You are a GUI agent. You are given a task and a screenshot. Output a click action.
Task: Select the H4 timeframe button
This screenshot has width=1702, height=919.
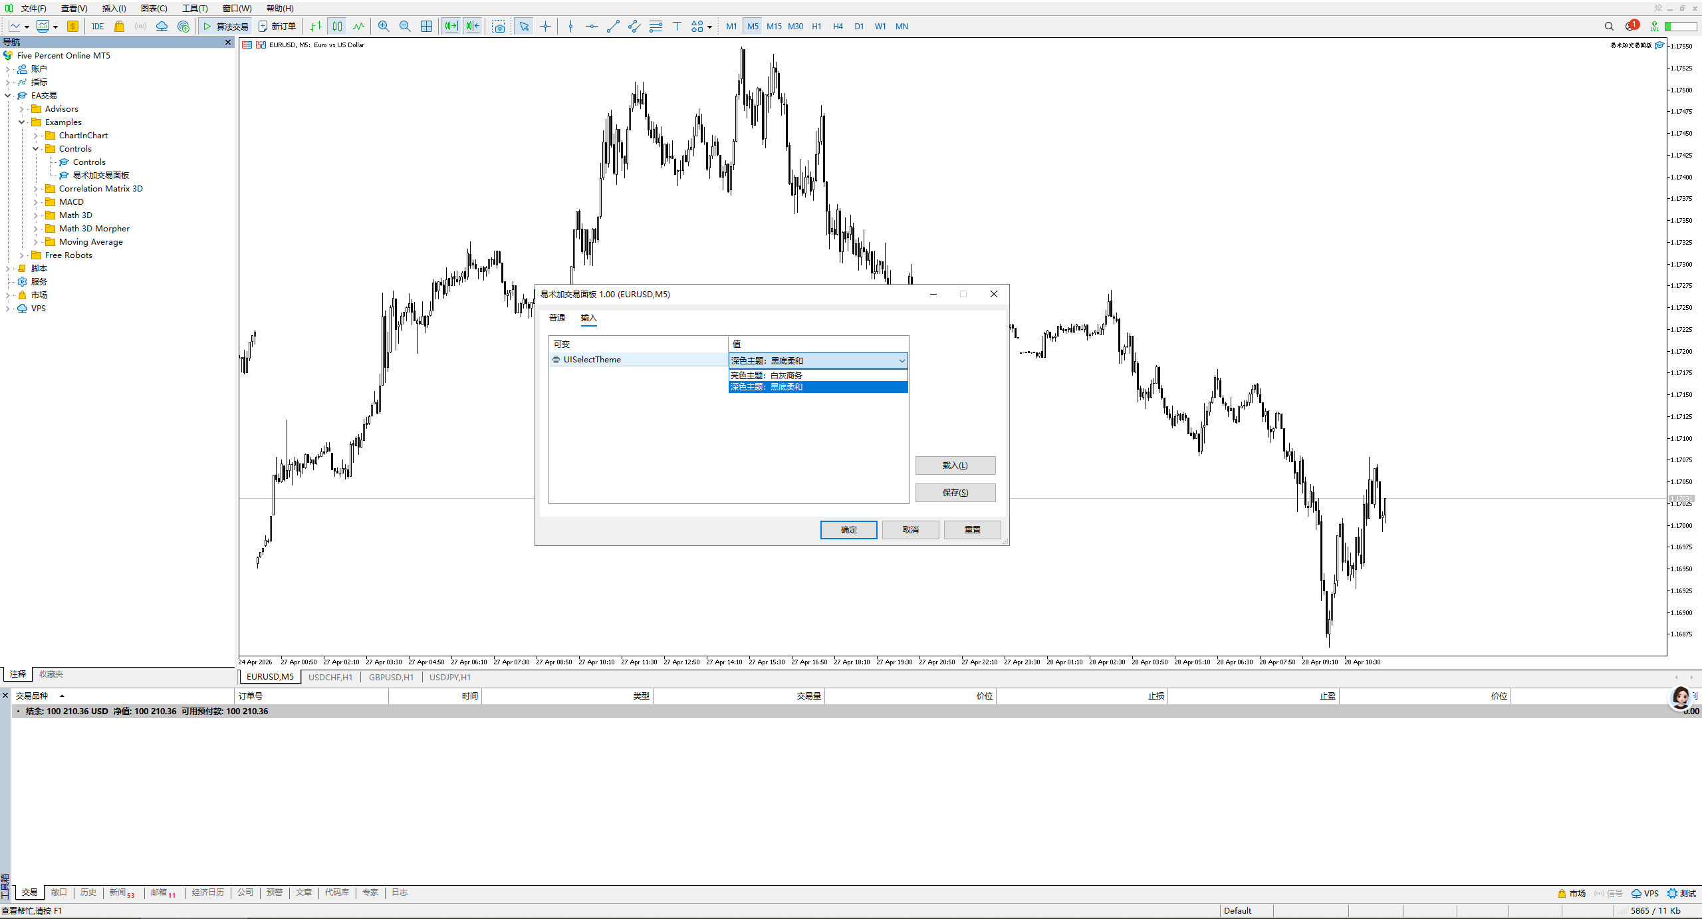838,27
